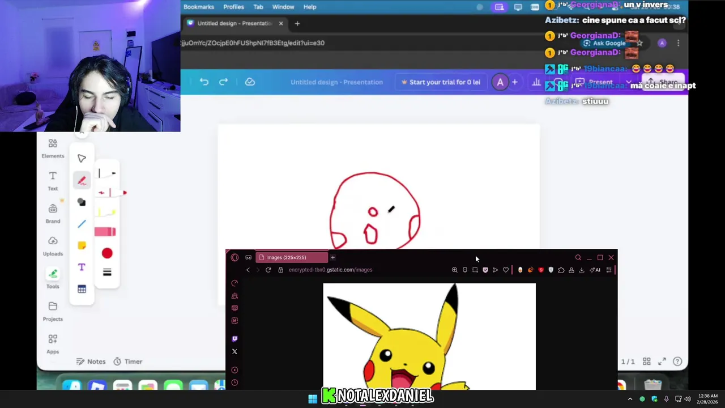Select the Line tool
This screenshot has width=725, height=408.
click(x=82, y=224)
